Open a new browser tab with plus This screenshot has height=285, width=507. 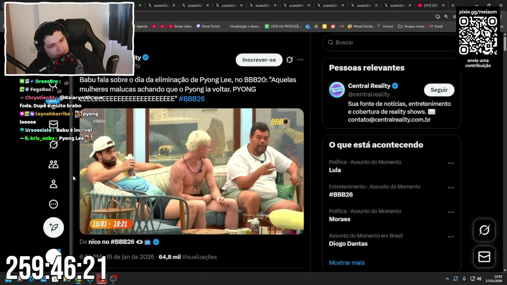point(453,6)
